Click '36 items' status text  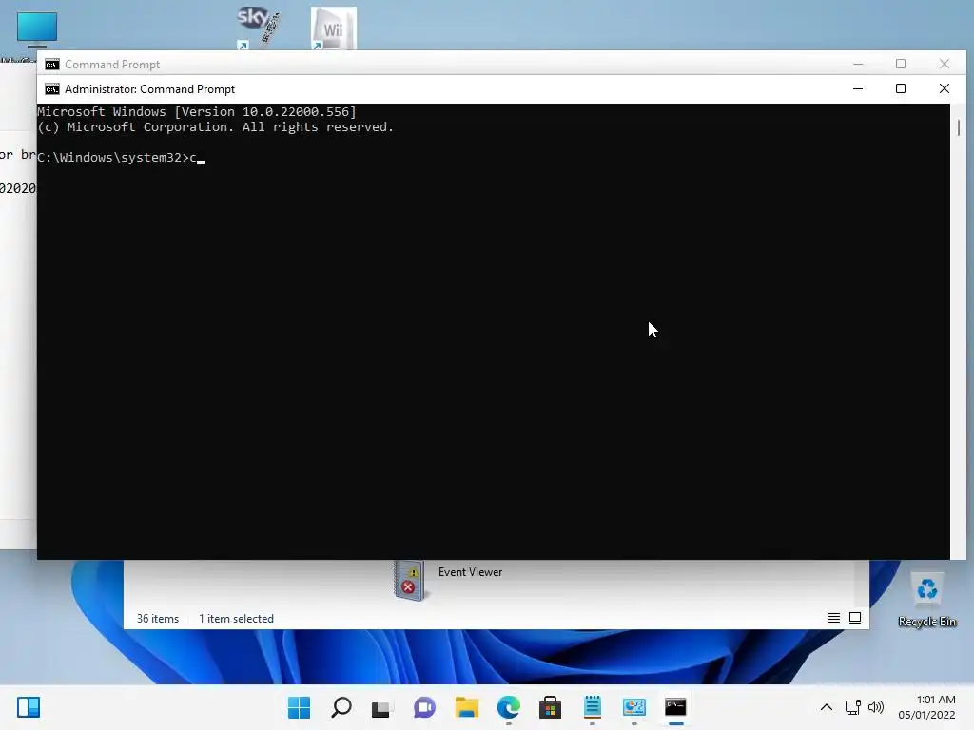tap(158, 619)
